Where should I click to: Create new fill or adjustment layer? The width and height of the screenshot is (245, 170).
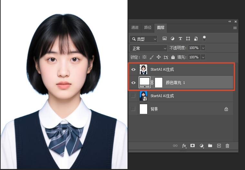click(201, 146)
